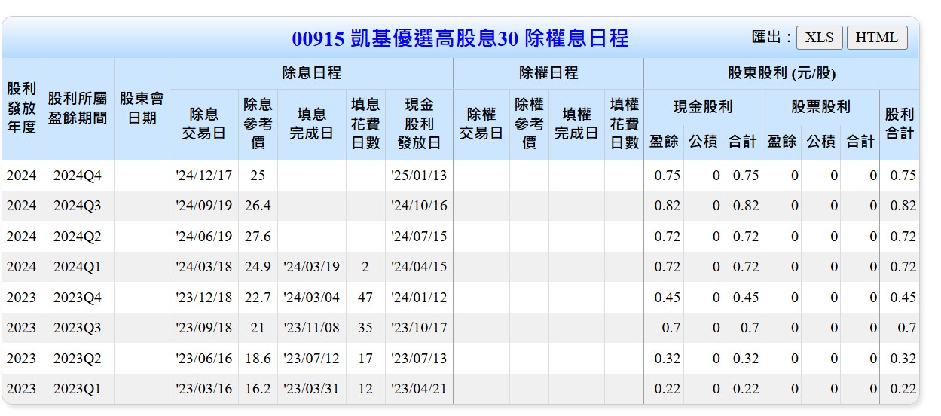Click reference price 24.9 in 2024Q1 row
This screenshot has height=416, width=941.
(x=258, y=267)
